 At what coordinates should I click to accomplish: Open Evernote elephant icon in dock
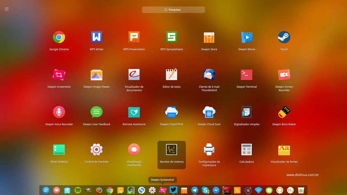click(131, 190)
